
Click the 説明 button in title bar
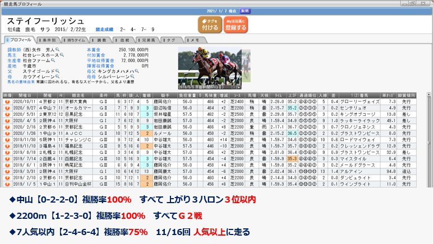click(244, 11)
